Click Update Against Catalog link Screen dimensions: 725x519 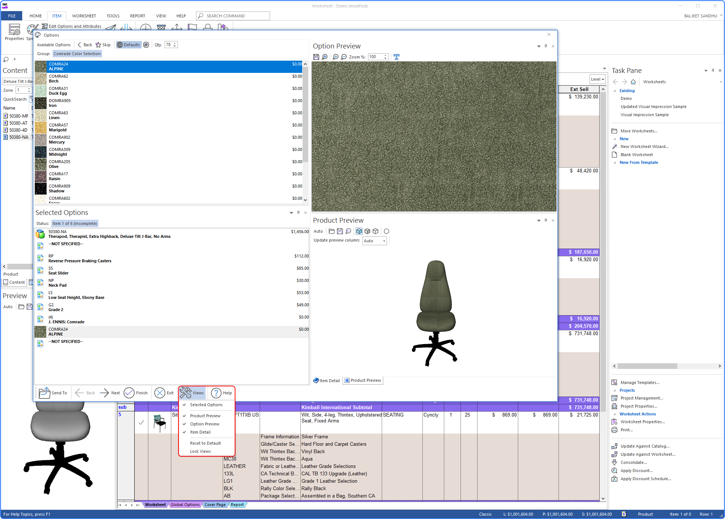(x=645, y=446)
